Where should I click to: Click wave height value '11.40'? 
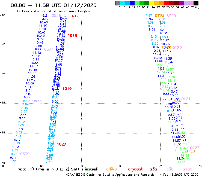click(x=43, y=26)
